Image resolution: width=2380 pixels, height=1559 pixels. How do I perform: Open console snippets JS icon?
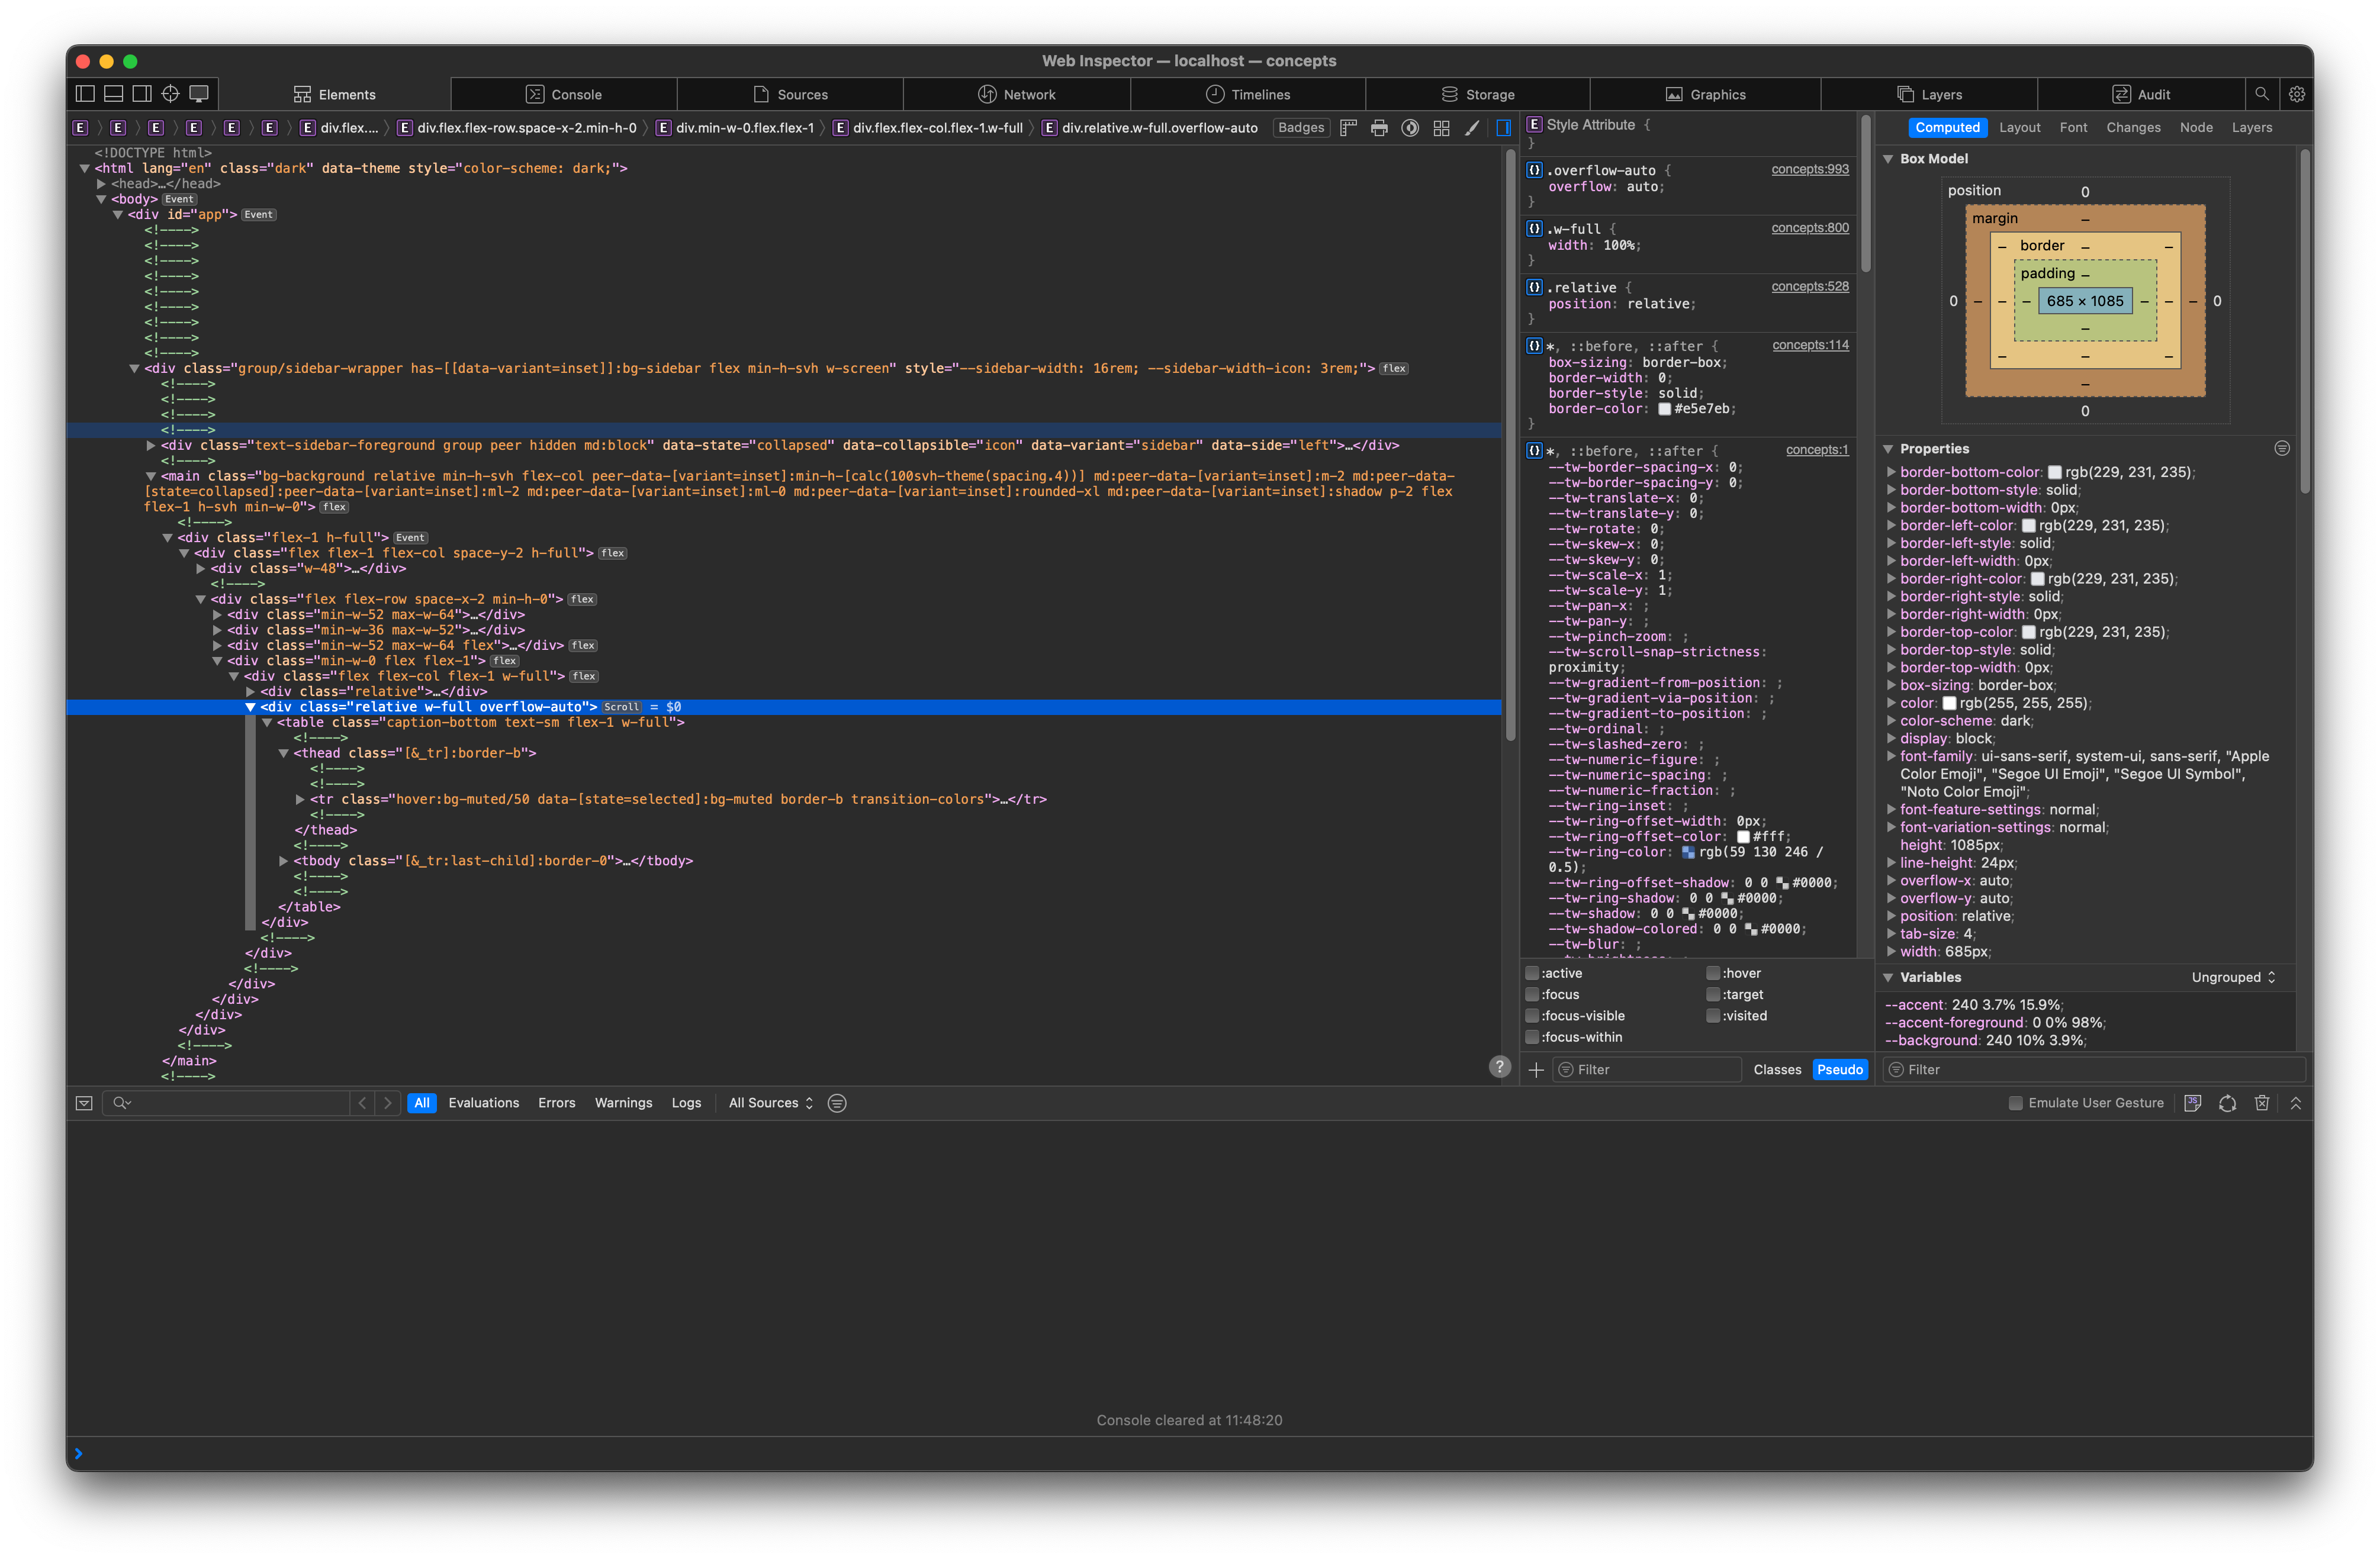2193,1103
